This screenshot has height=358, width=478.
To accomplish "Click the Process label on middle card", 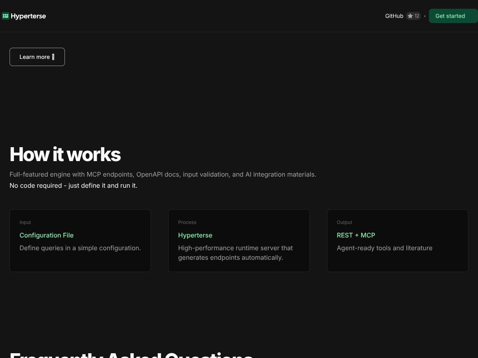I will (x=187, y=222).
